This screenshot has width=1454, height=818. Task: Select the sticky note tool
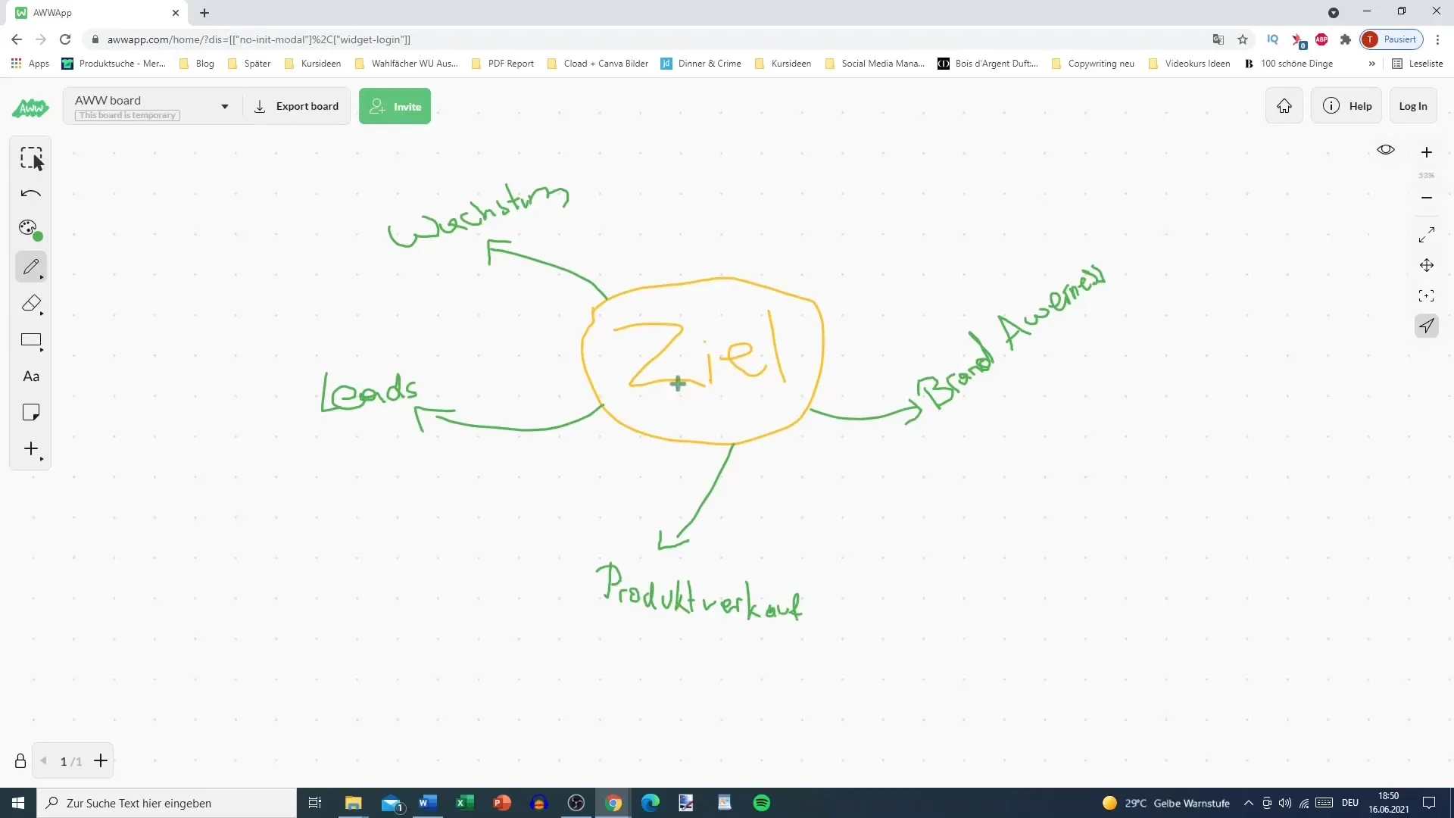30,413
